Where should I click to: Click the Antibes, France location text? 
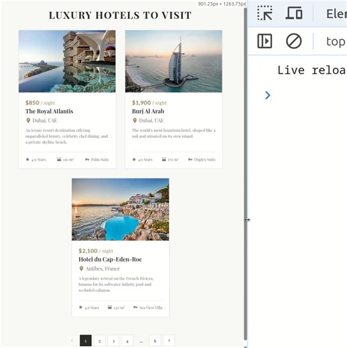pos(103,268)
